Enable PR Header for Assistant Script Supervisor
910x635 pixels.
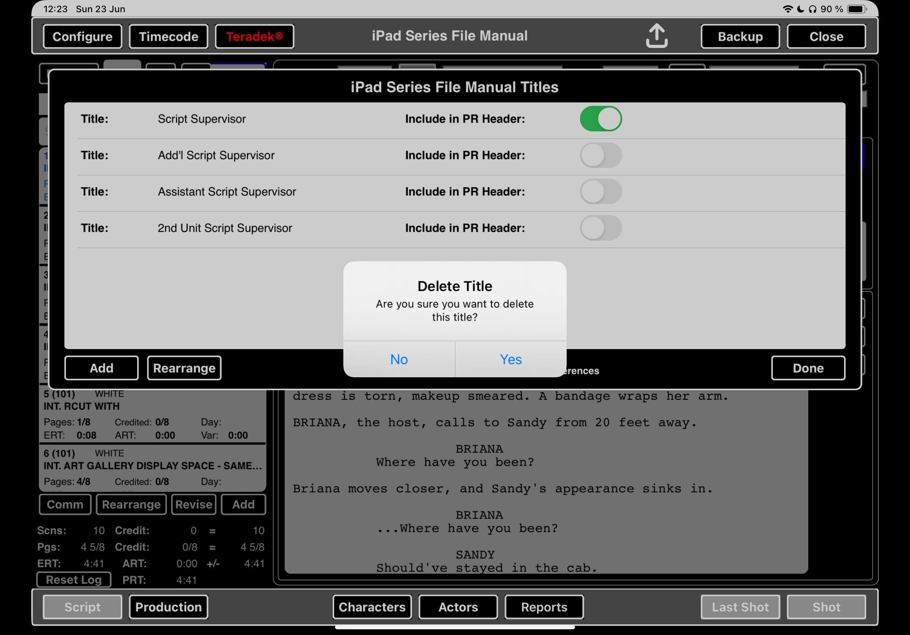601,191
